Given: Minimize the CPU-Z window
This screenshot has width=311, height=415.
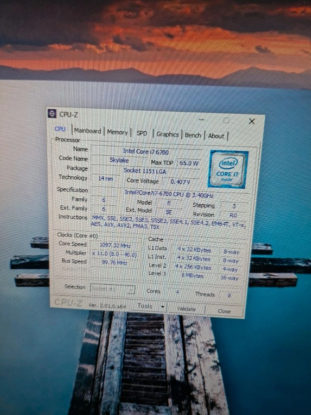Looking at the screenshot, I should (x=202, y=120).
